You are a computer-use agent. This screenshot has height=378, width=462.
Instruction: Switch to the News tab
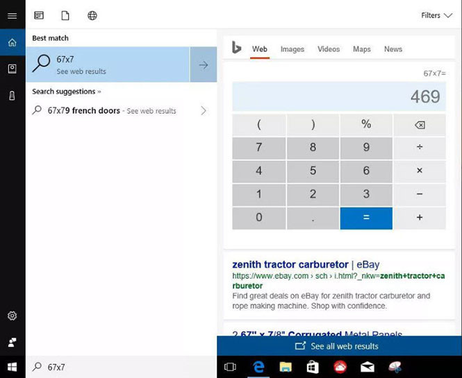pyautogui.click(x=393, y=49)
